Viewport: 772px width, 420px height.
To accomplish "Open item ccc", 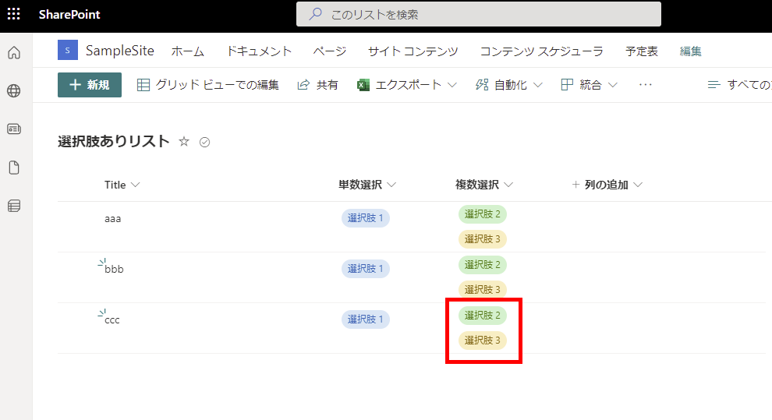I will [112, 319].
